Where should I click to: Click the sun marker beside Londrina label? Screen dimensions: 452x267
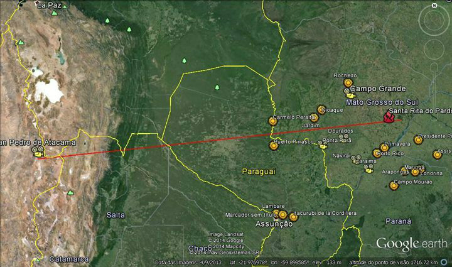[415, 172]
